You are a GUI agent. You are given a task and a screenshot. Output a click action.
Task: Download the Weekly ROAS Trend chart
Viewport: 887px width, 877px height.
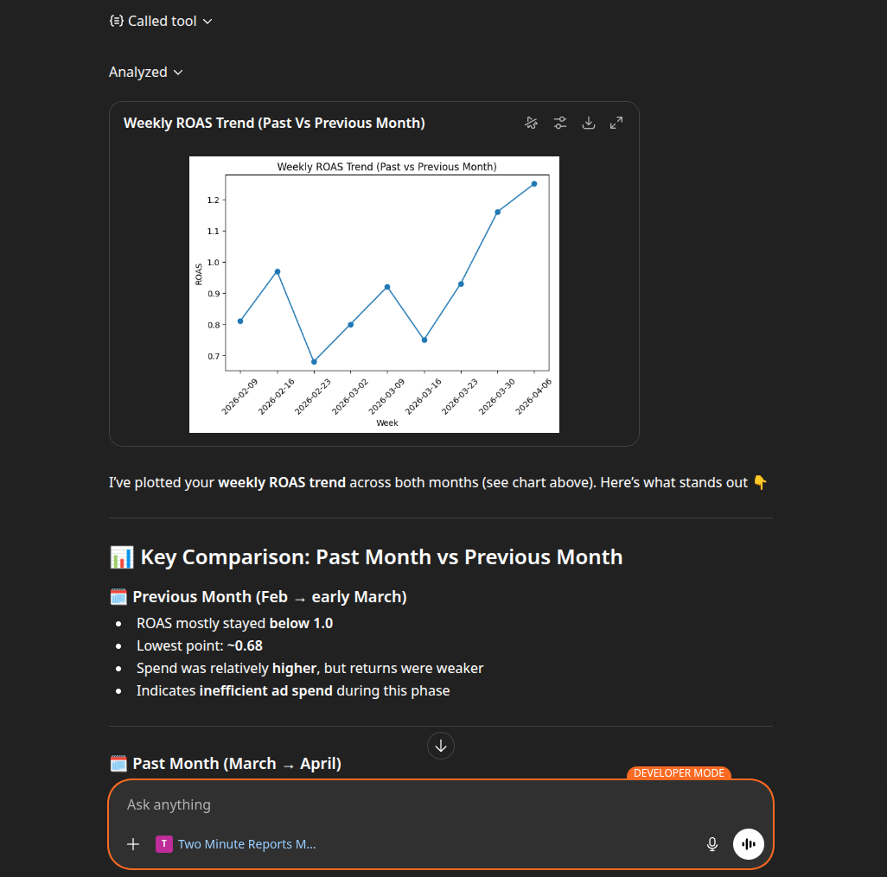[588, 123]
